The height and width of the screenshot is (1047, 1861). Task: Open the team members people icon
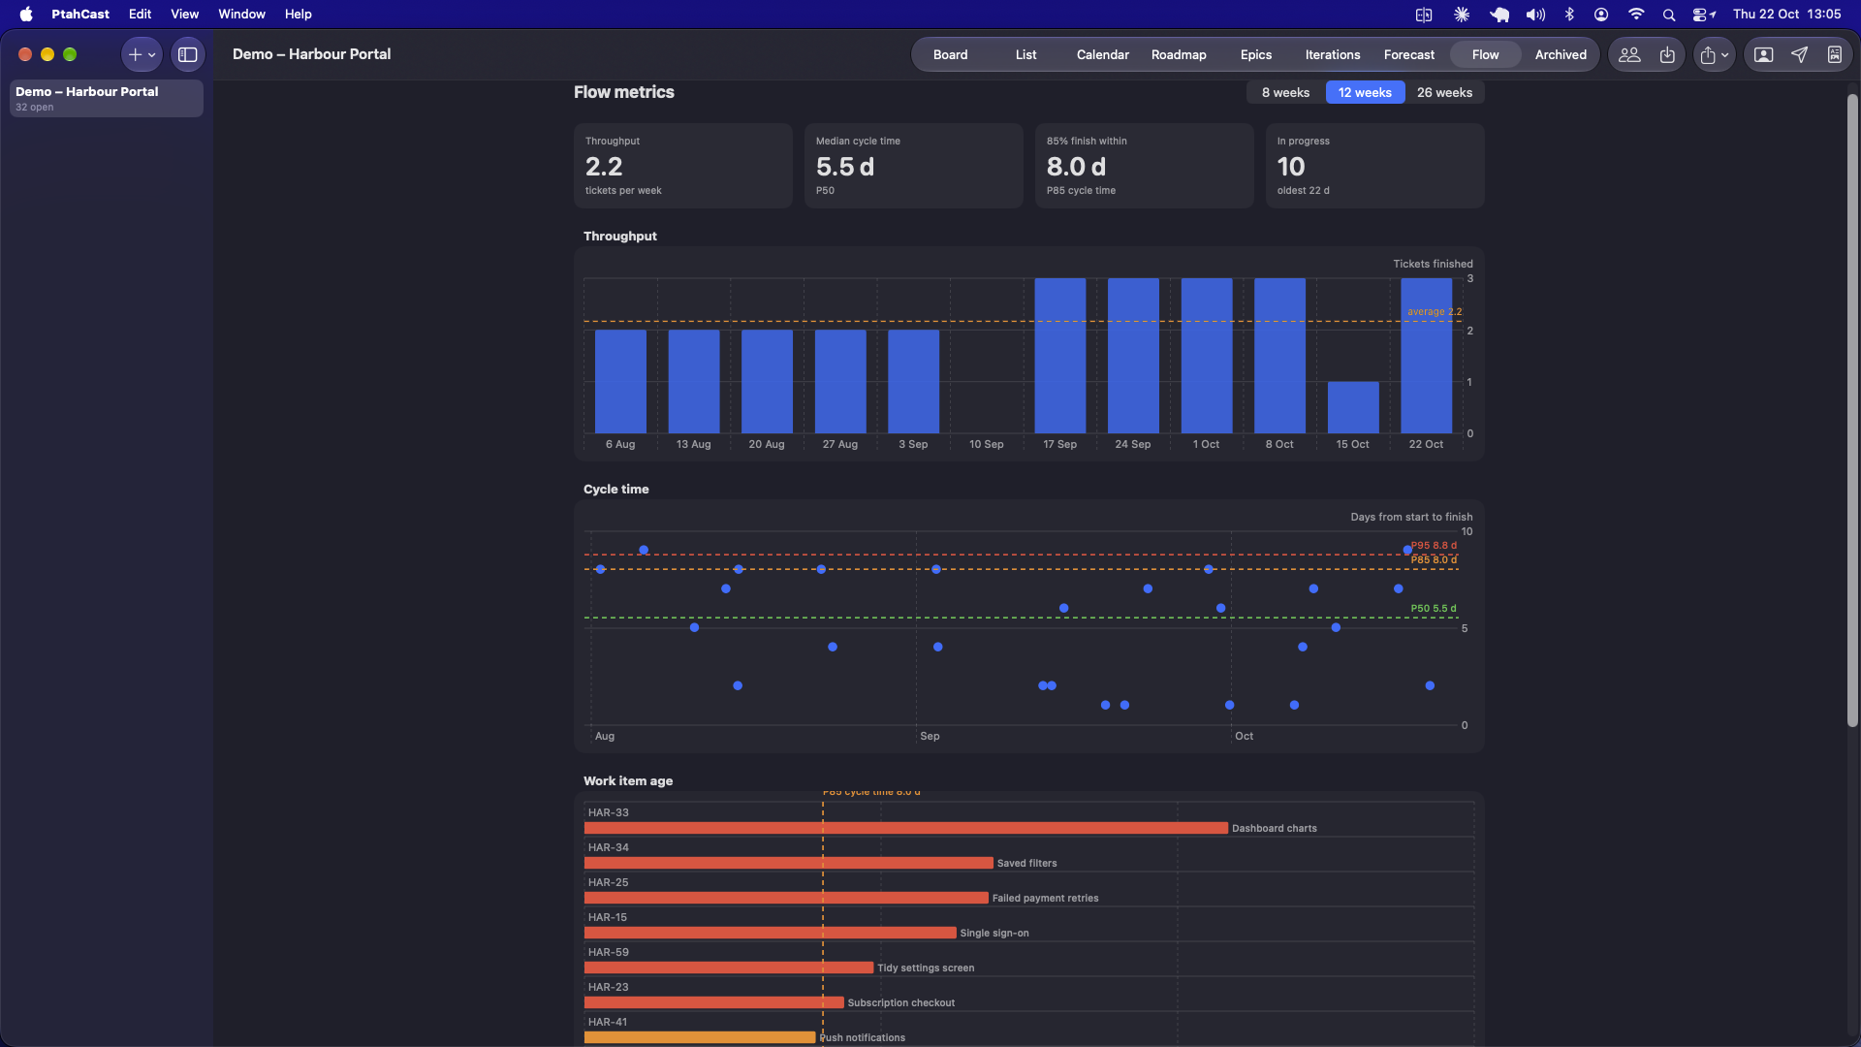[x=1629, y=55]
